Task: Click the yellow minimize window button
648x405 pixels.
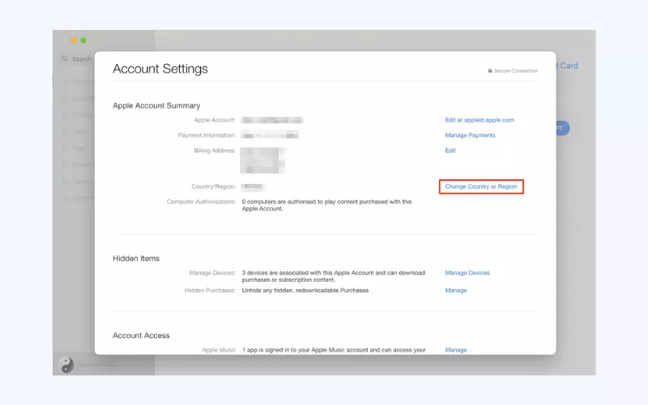Action: click(74, 40)
